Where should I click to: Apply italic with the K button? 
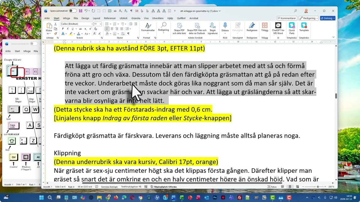[68, 29]
